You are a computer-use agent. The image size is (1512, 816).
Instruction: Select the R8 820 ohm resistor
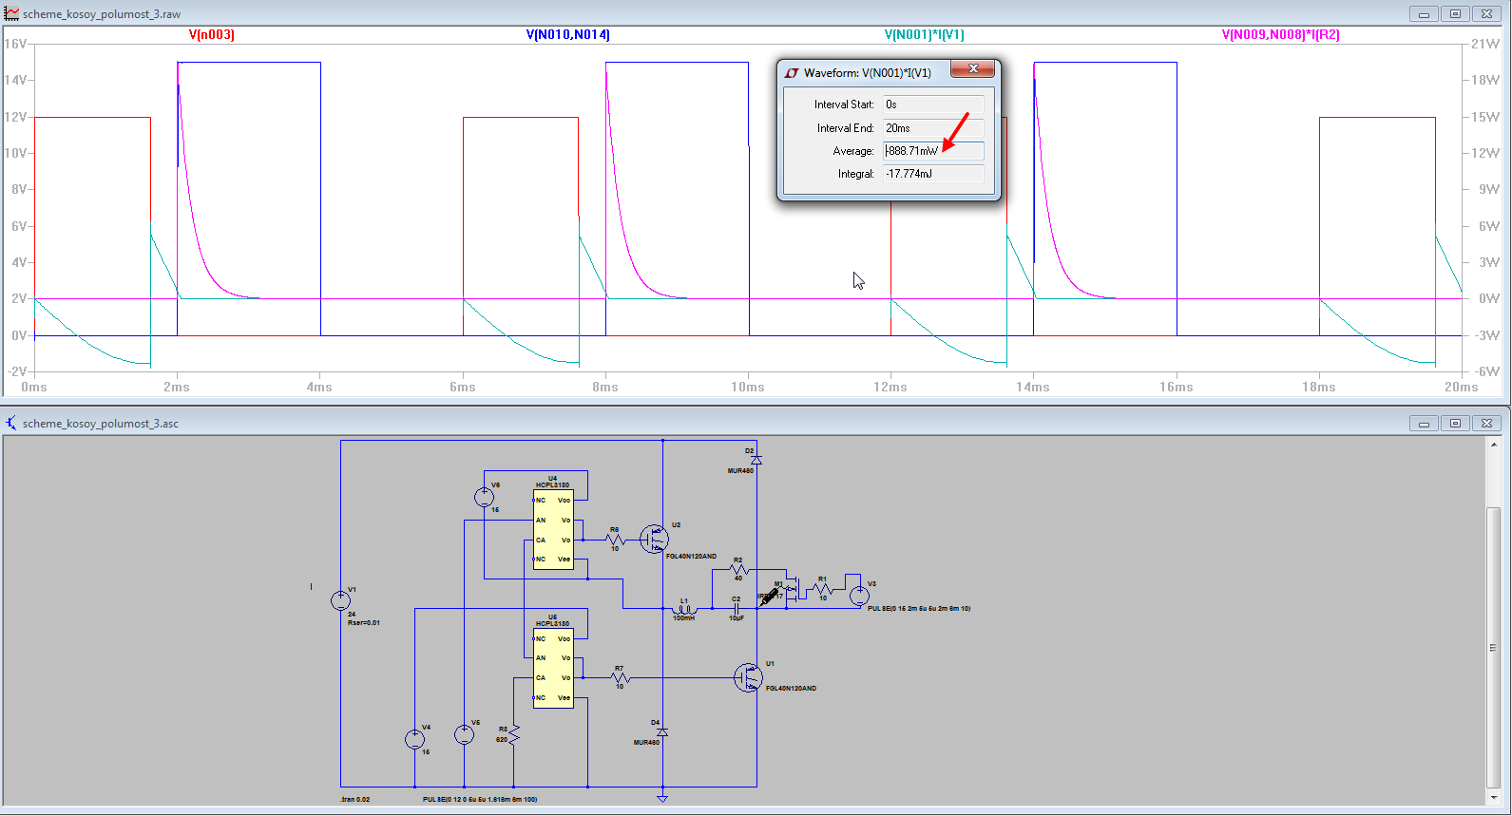point(514,734)
